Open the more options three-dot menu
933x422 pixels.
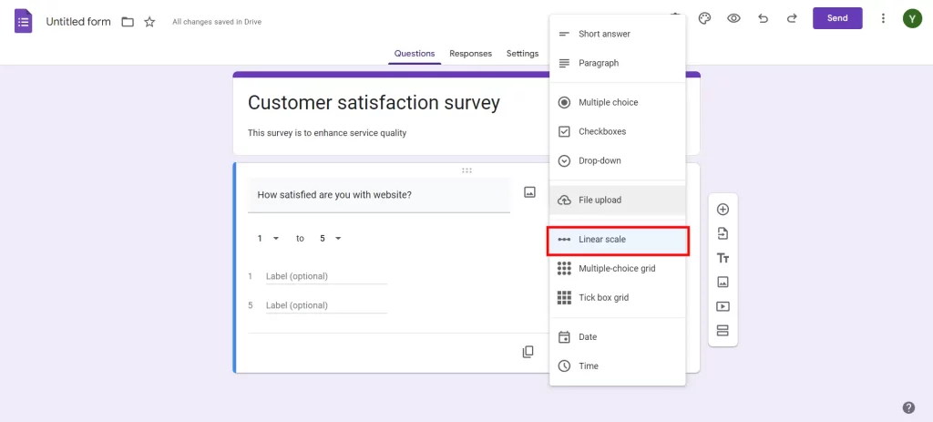pyautogui.click(x=882, y=18)
